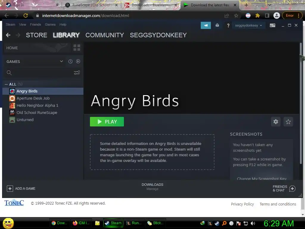Click Change My Screenshot Key
Image resolution: width=305 pixels, height=229 pixels.
coord(262,178)
